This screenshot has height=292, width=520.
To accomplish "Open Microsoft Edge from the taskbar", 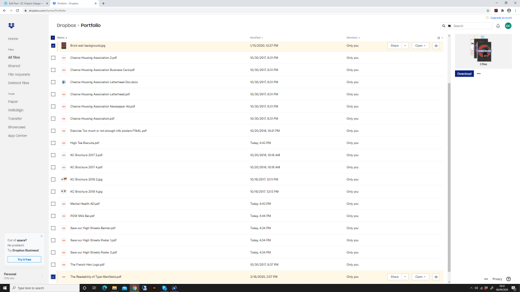I will coord(105,288).
